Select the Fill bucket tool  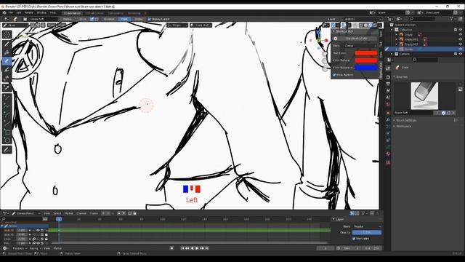pos(7,52)
